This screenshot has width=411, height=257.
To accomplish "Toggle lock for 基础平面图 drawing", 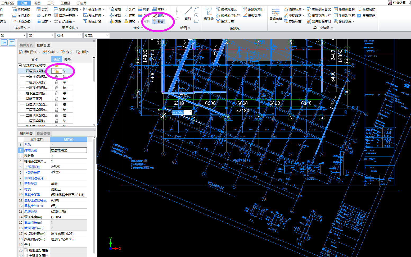I will click(56, 99).
